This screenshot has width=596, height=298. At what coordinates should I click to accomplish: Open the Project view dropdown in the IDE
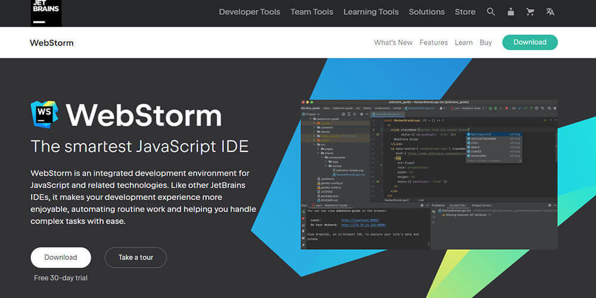click(x=311, y=114)
